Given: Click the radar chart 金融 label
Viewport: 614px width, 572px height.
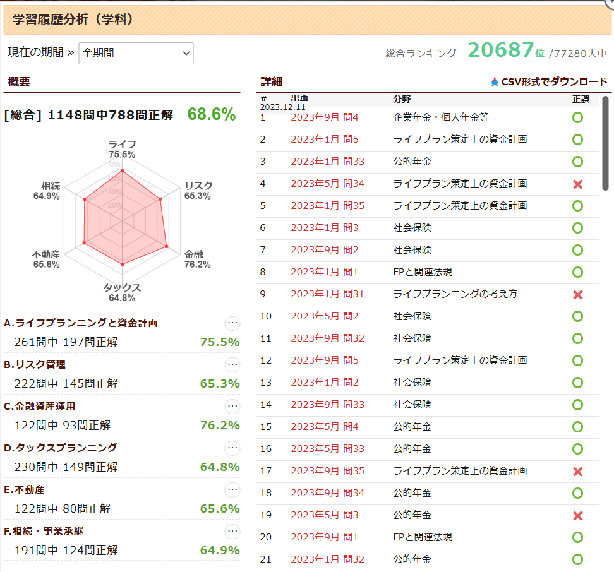Looking at the screenshot, I should [194, 254].
